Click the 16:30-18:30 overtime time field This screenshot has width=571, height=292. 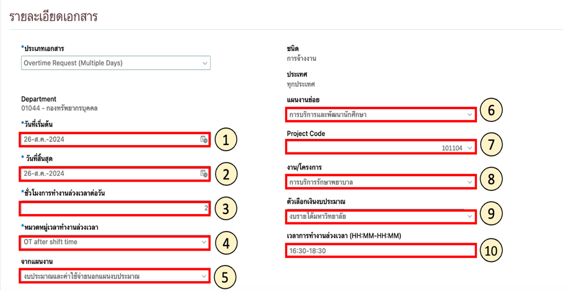click(379, 250)
